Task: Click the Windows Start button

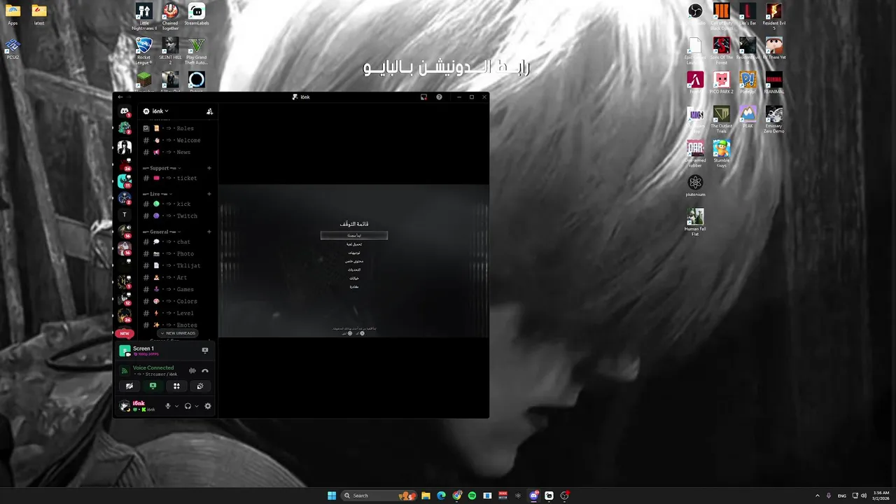Action: pyautogui.click(x=332, y=496)
